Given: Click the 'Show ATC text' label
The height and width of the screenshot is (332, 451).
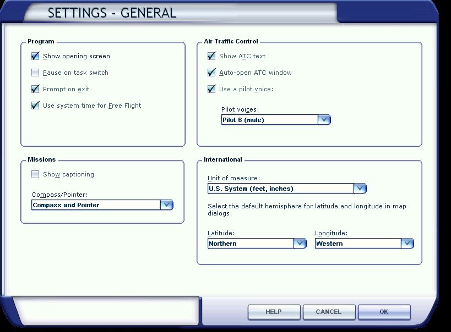Looking at the screenshot, I should coord(242,56).
